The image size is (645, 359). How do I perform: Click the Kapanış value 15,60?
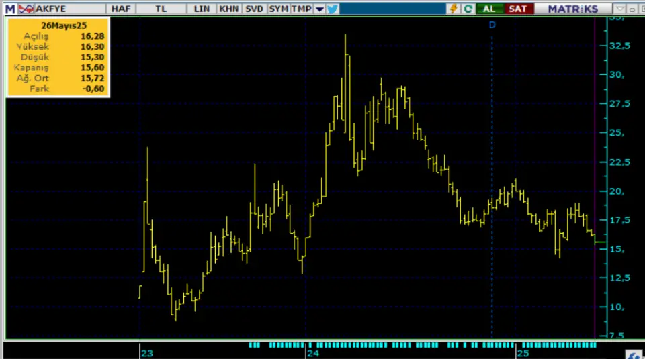tap(92, 68)
